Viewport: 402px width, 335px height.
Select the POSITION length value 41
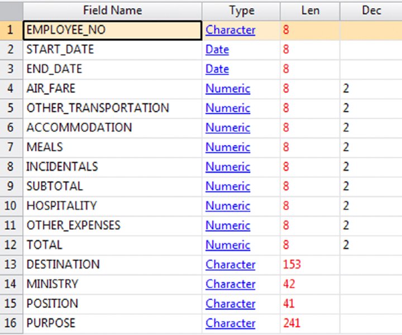coord(289,304)
